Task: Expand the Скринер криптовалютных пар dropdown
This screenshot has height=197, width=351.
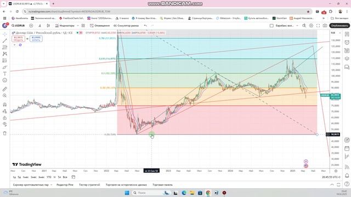Action: (x=51, y=185)
